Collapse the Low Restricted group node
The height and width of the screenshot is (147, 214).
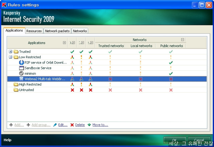click(10, 57)
